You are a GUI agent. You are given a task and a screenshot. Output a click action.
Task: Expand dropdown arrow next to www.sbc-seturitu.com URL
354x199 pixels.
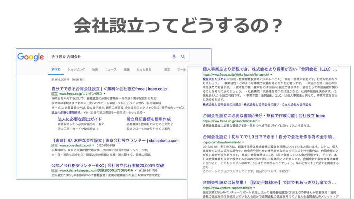click(x=93, y=146)
